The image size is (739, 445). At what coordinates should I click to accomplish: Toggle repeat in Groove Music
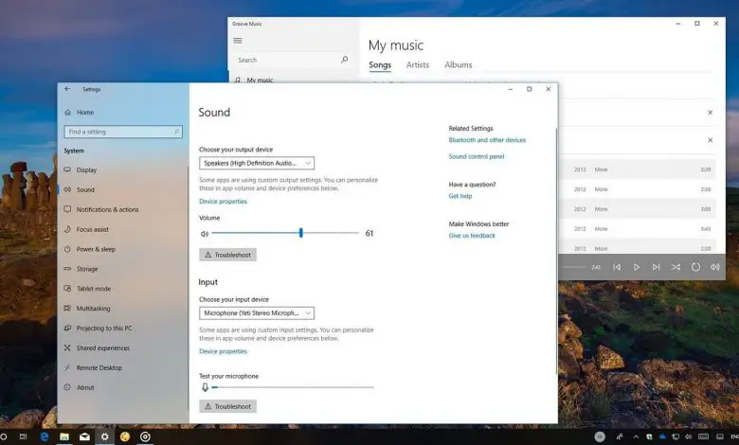pyautogui.click(x=695, y=267)
